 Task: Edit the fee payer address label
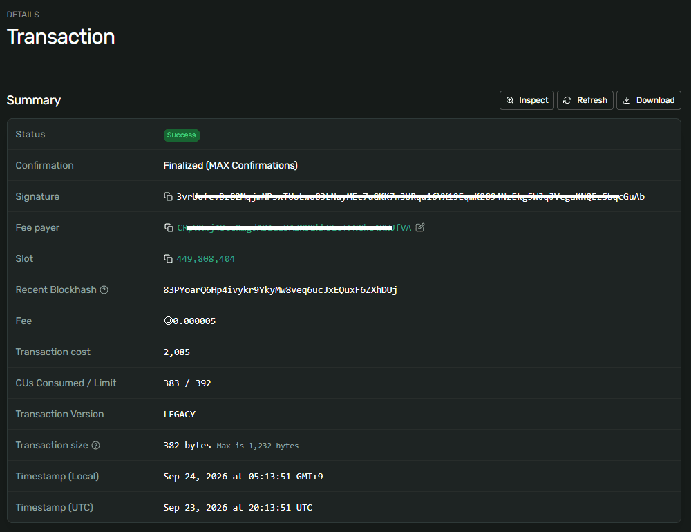[420, 227]
